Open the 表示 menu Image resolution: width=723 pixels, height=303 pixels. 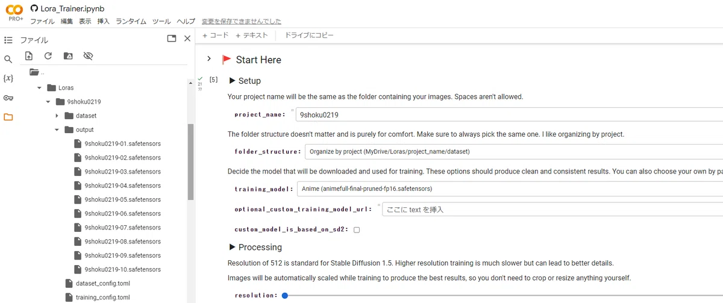pos(85,21)
